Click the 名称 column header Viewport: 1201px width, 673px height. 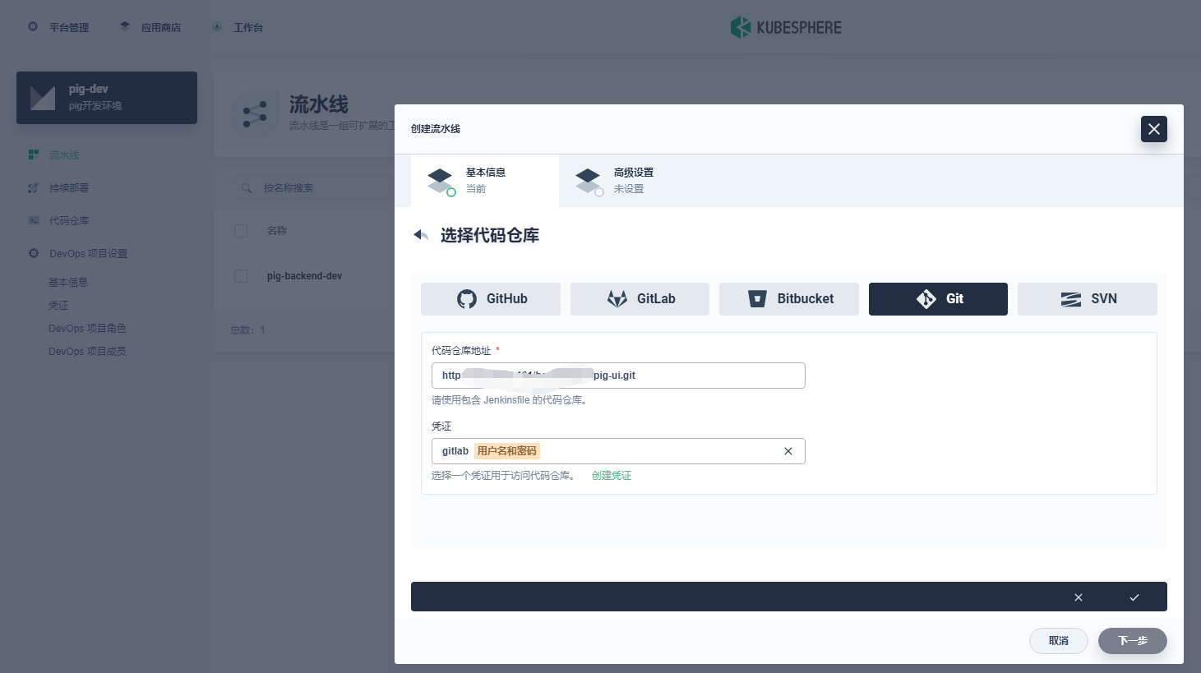pyautogui.click(x=277, y=231)
